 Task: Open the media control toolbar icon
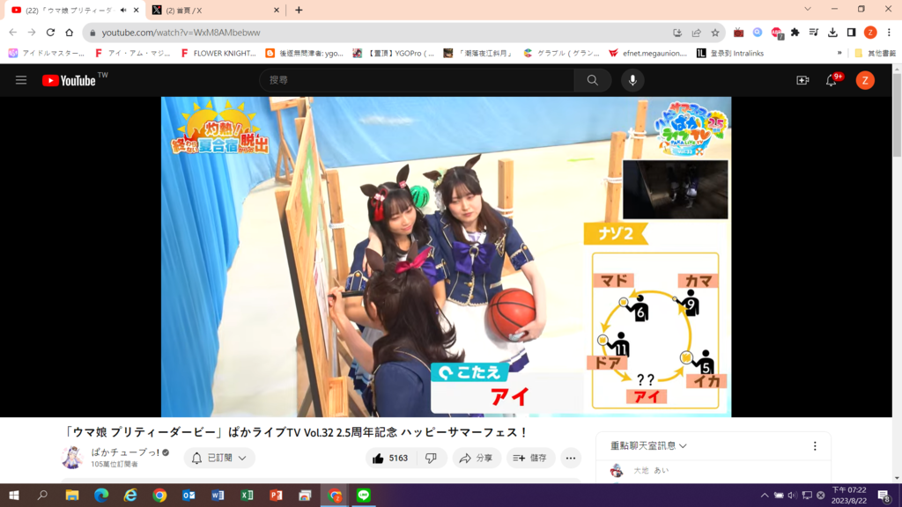point(813,33)
